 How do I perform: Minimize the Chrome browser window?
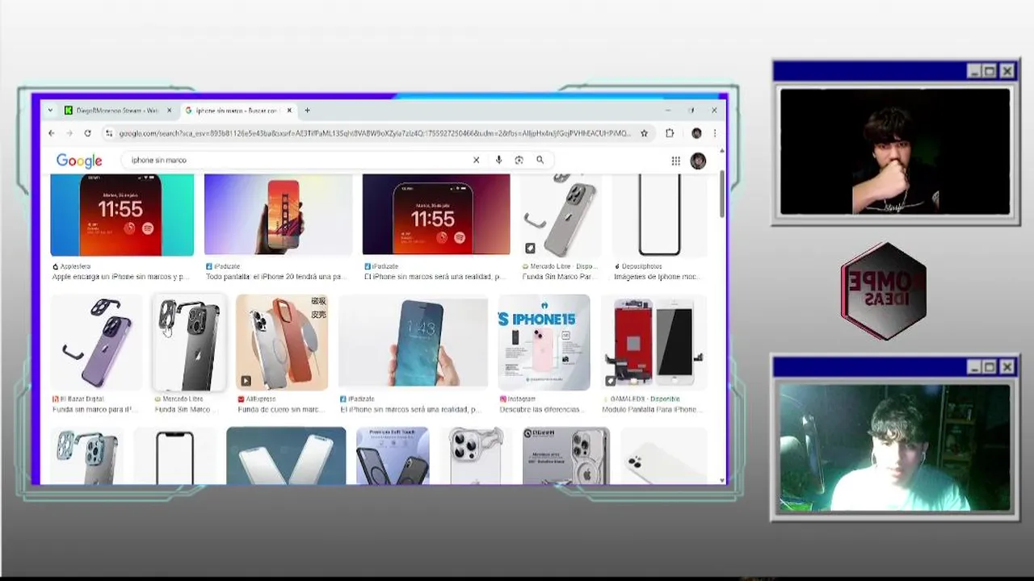[668, 111]
